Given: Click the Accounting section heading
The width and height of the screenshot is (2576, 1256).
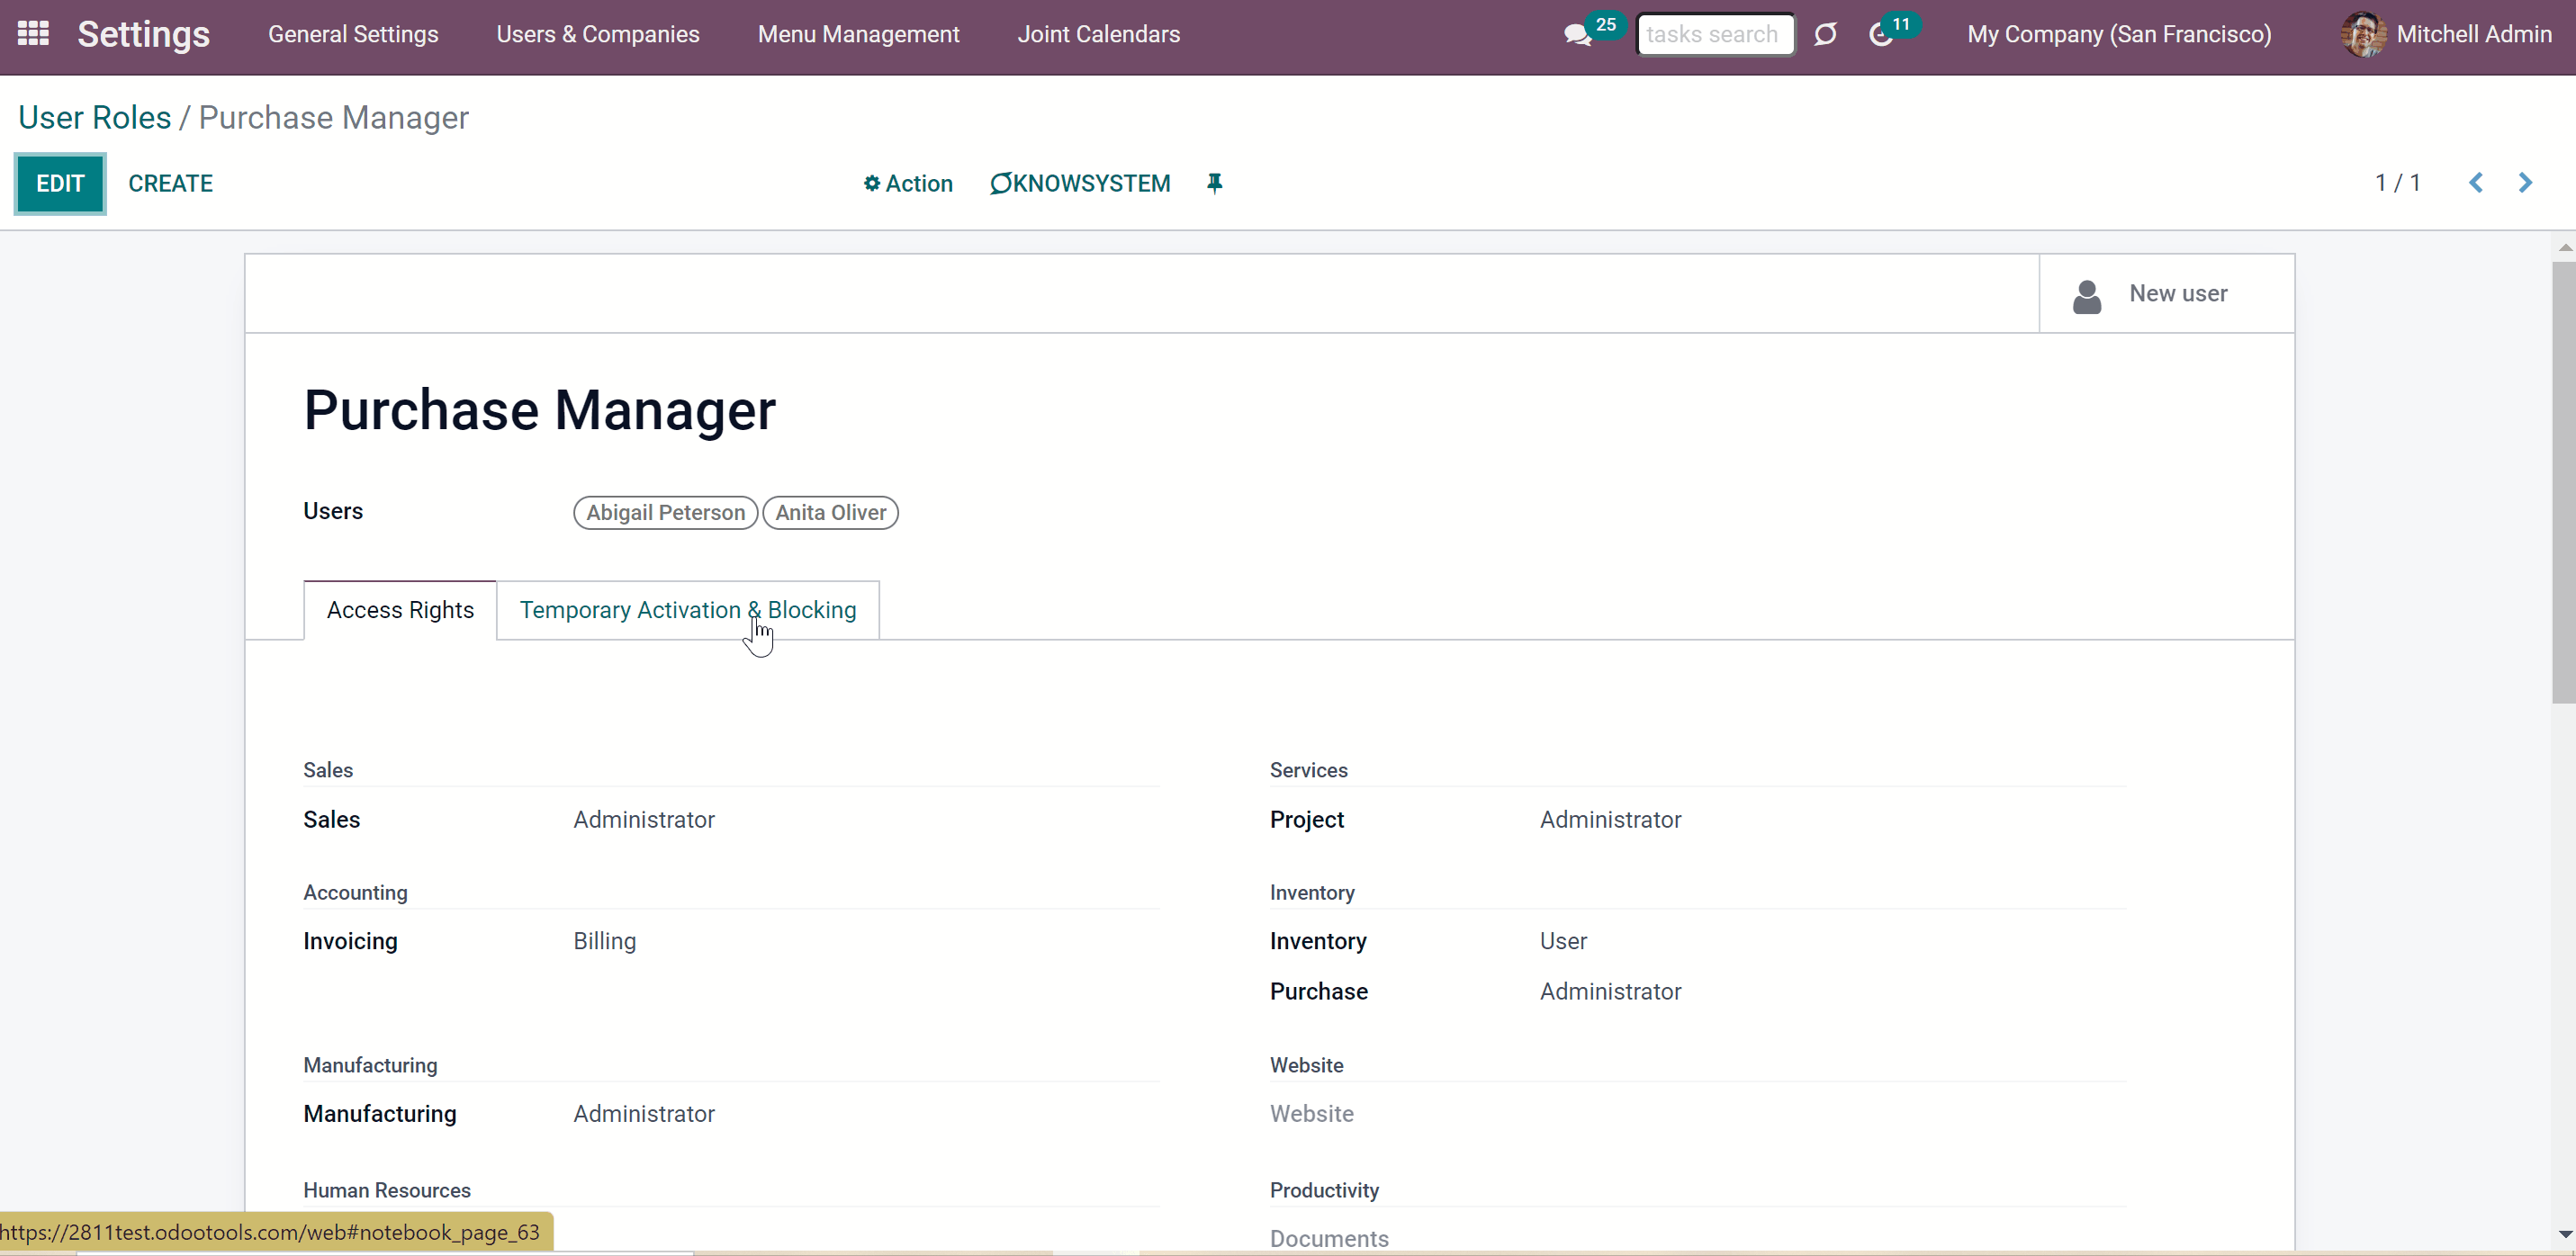Looking at the screenshot, I should click(355, 892).
